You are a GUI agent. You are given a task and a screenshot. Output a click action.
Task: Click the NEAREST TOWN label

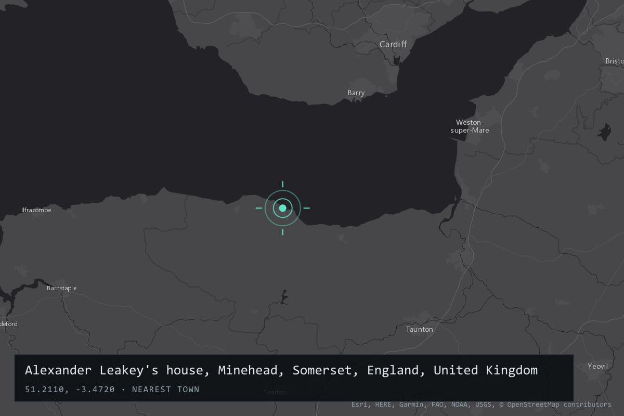pyautogui.click(x=166, y=389)
